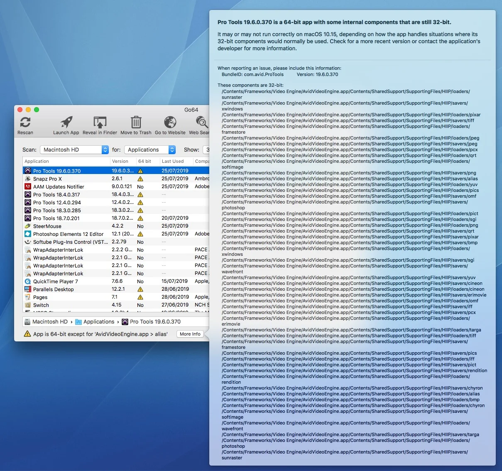
Task: Click the Move to Trash icon
Action: (x=136, y=122)
